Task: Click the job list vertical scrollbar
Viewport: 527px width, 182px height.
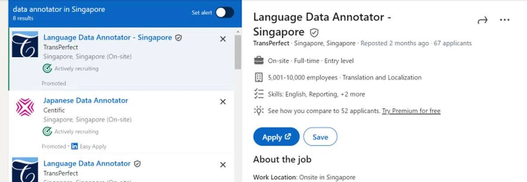Action: coord(238,52)
